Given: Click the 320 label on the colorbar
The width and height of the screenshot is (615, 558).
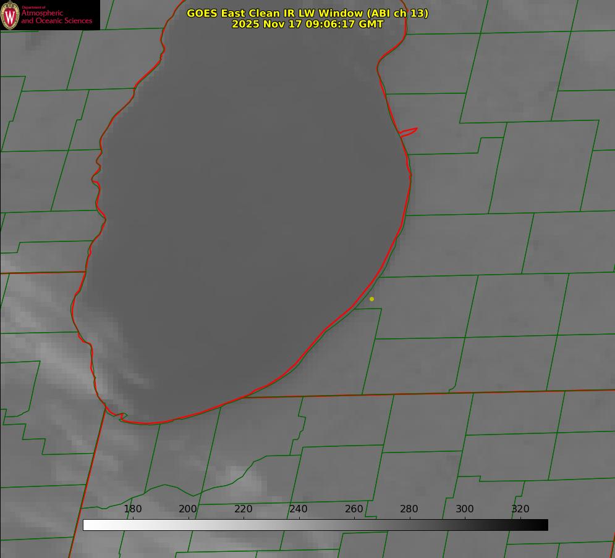Looking at the screenshot, I should [520, 509].
